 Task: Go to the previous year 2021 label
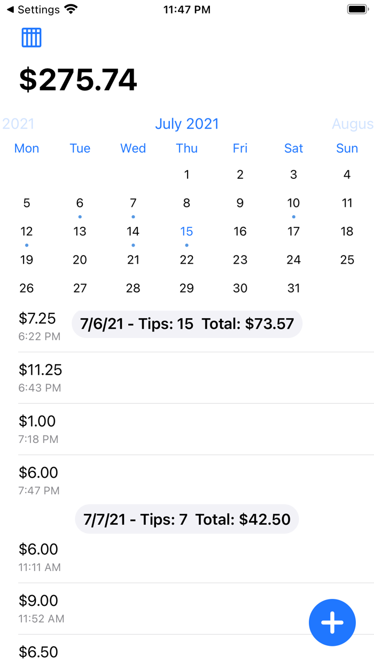click(x=18, y=124)
